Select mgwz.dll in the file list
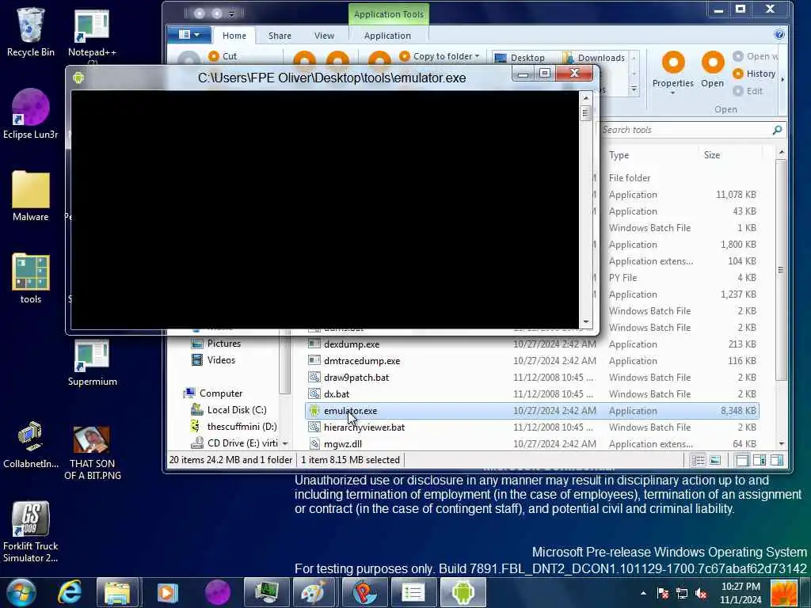 click(532, 443)
